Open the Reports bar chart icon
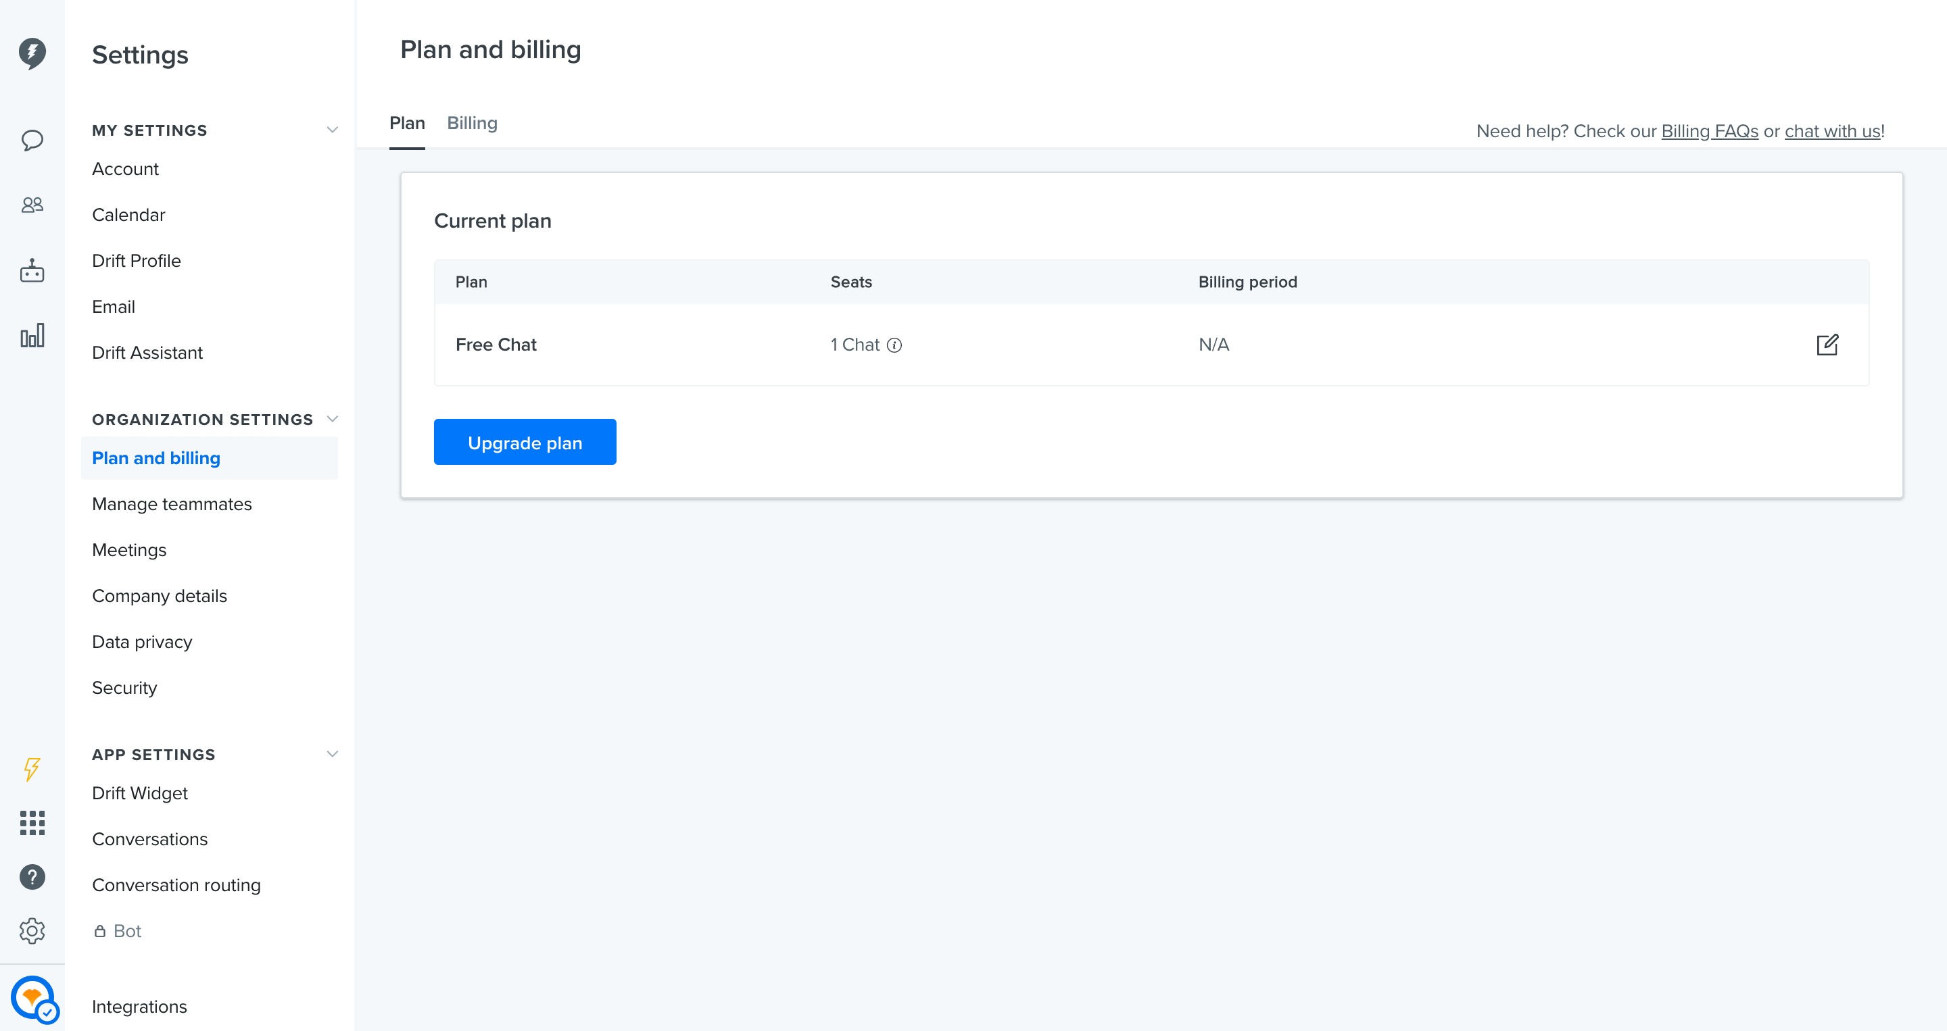The image size is (1947, 1031). (x=32, y=335)
